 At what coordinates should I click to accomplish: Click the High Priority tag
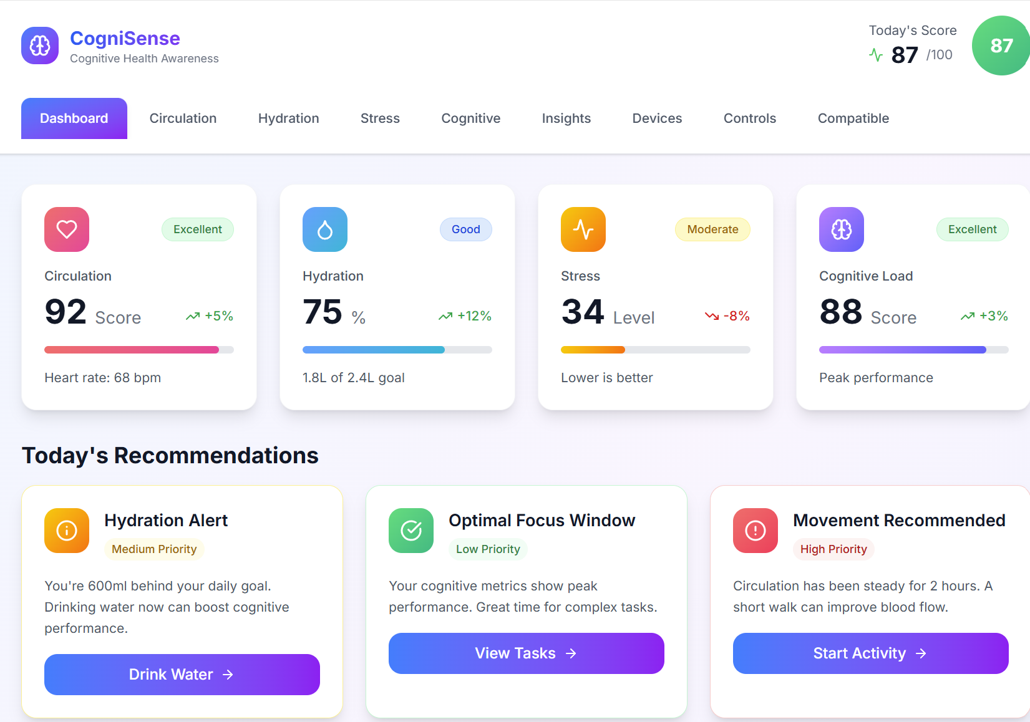click(x=833, y=549)
